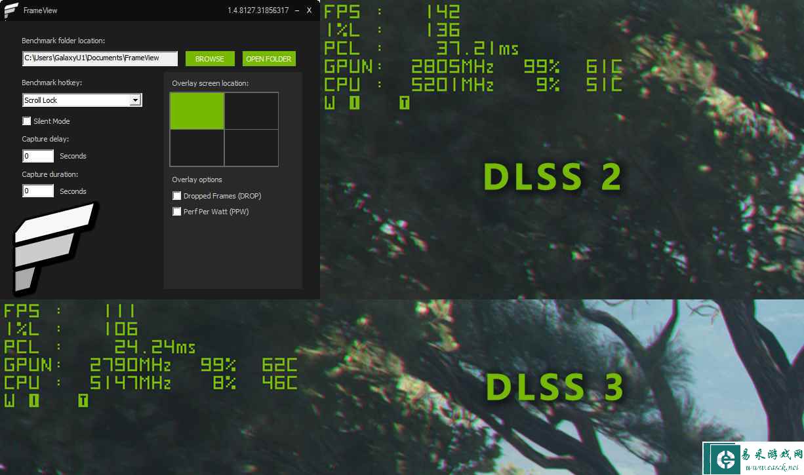The image size is (804, 475).
Task: Select top-left overlay screen location
Action: pos(197,111)
